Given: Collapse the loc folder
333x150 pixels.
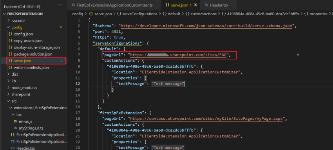Looking at the screenshot, I should (x=19, y=115).
